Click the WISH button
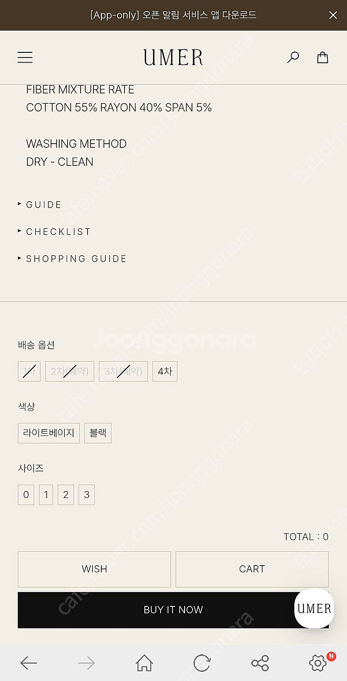This screenshot has width=347, height=681. pos(94,569)
